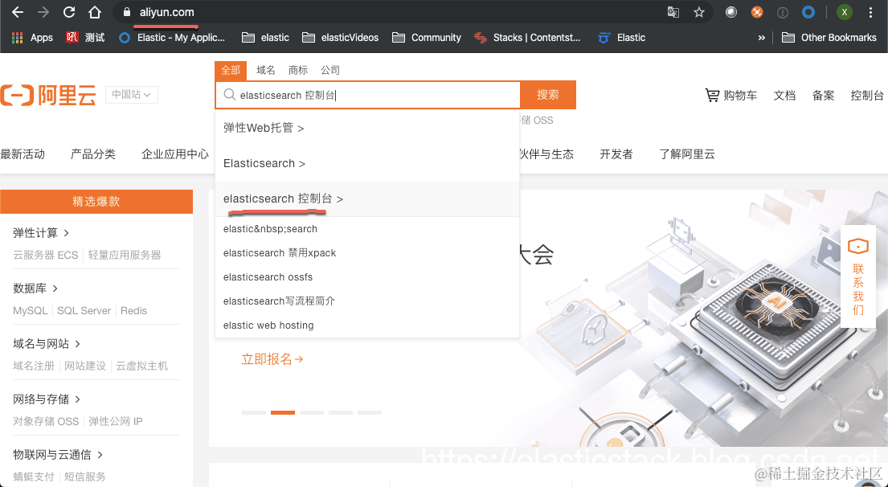Open 联系我们 contact side button

click(858, 278)
